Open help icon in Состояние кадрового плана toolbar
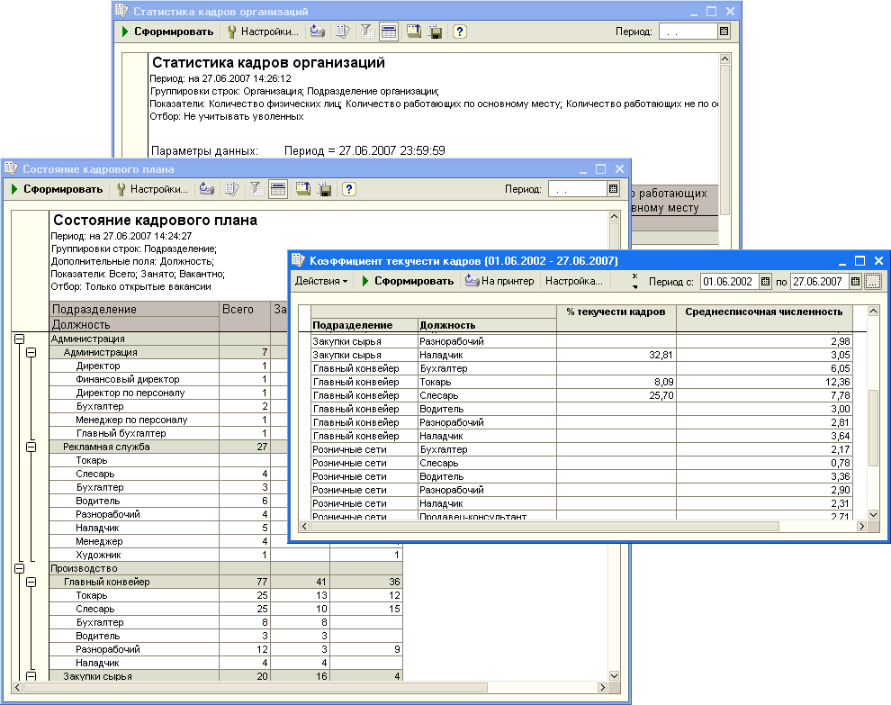This screenshot has height=705, width=891. pos(349,189)
